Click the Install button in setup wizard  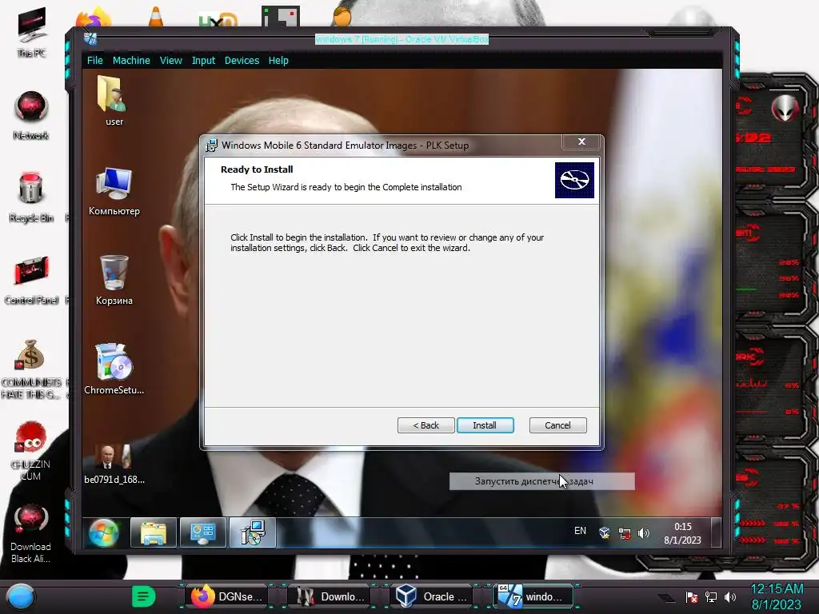coord(485,425)
